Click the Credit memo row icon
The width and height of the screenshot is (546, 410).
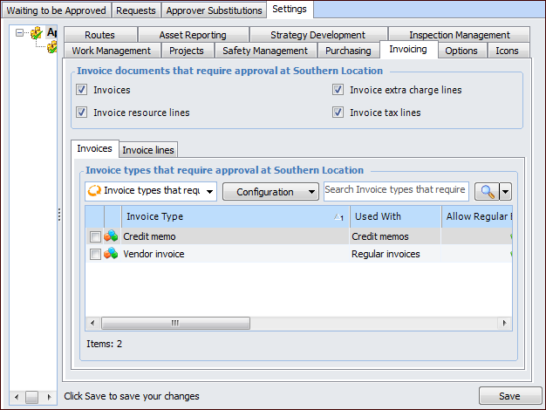click(x=112, y=236)
